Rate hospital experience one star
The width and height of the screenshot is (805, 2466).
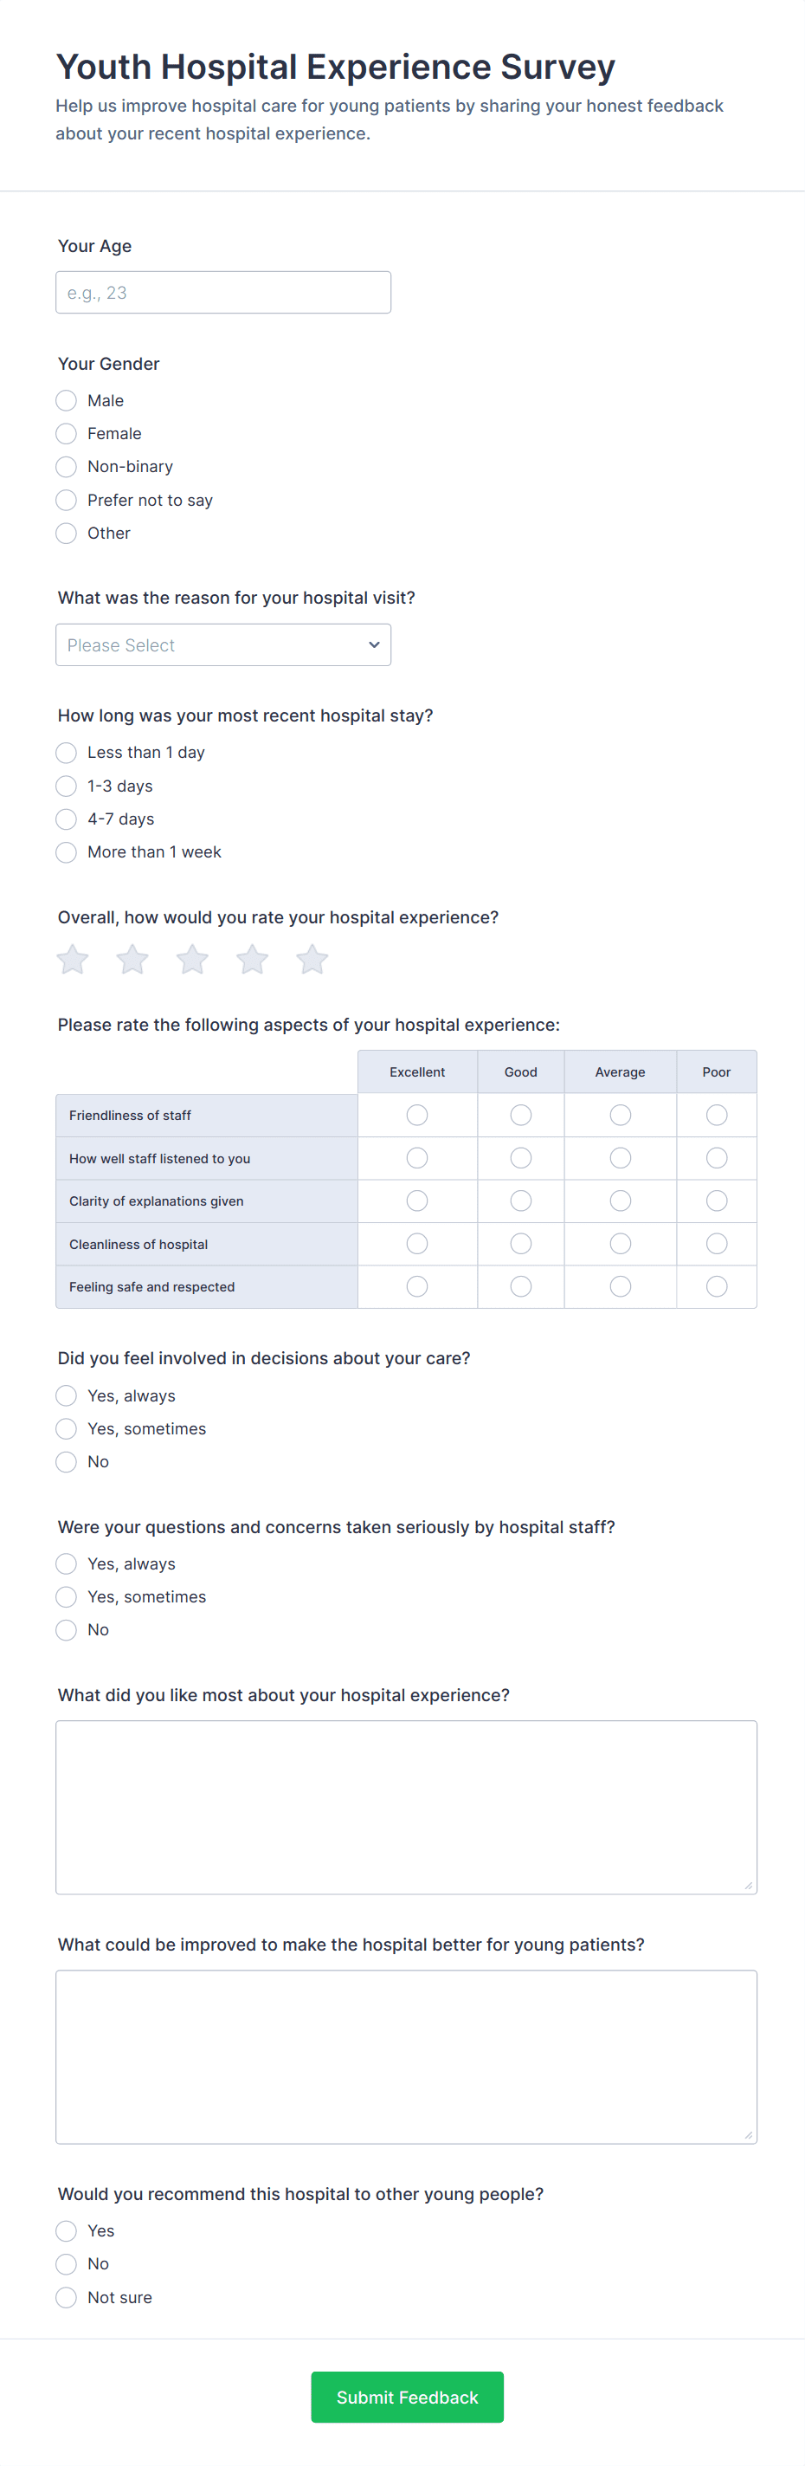tap(73, 959)
